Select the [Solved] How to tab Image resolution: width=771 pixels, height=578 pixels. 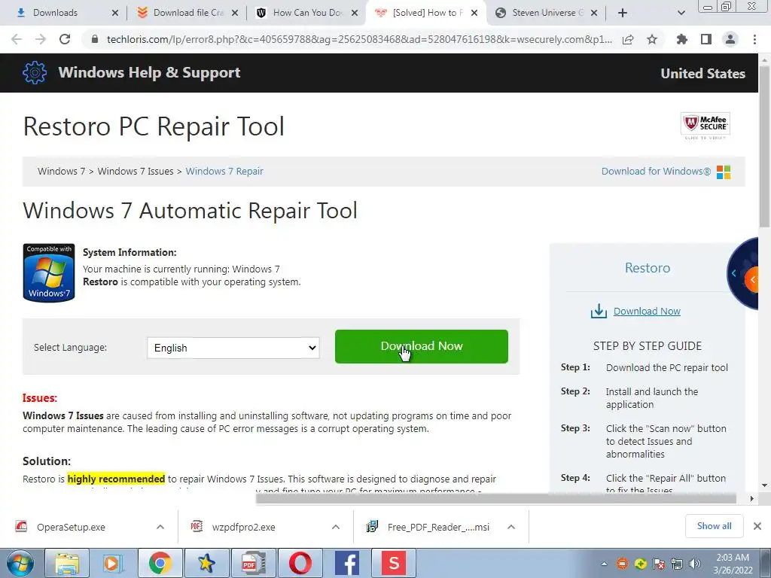click(428, 13)
